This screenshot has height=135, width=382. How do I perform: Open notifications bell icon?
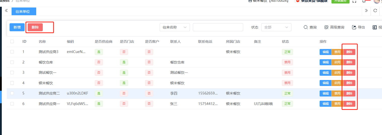364,1
